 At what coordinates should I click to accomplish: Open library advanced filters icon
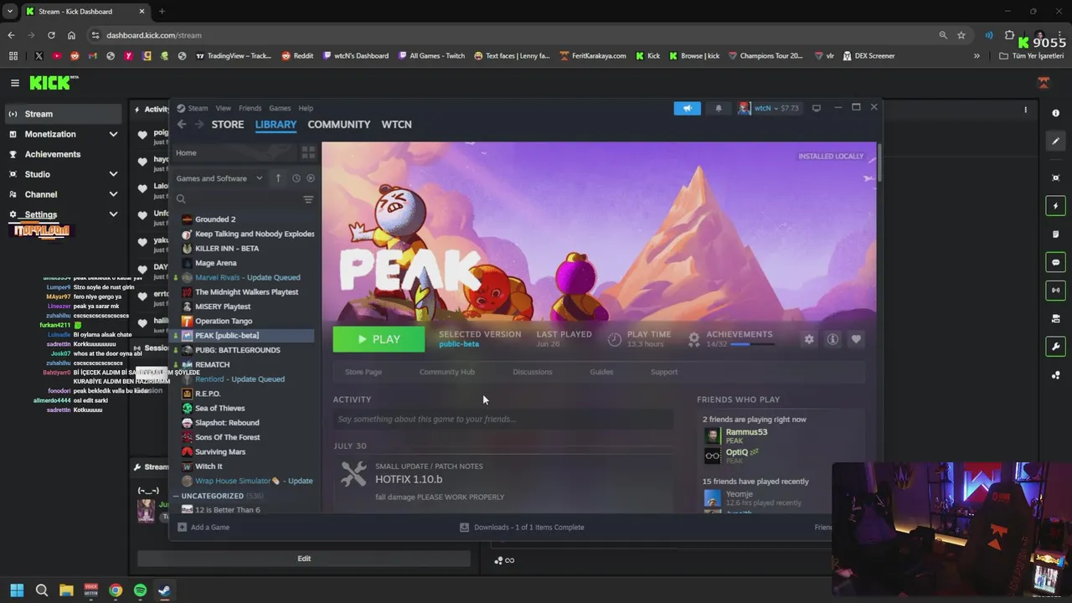coord(308,199)
